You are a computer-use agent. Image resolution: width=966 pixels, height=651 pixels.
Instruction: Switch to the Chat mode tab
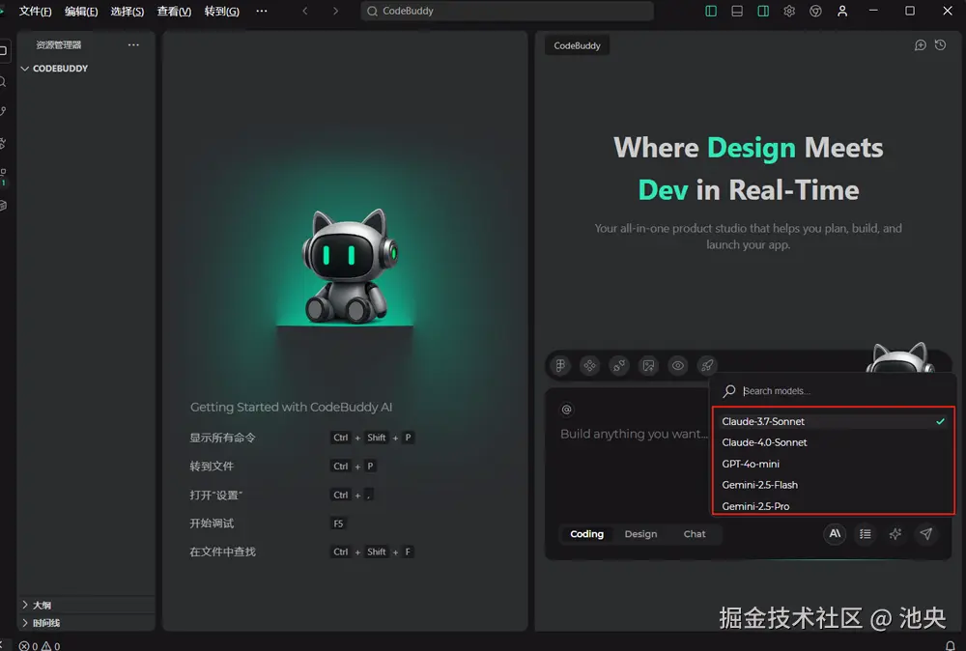point(695,534)
